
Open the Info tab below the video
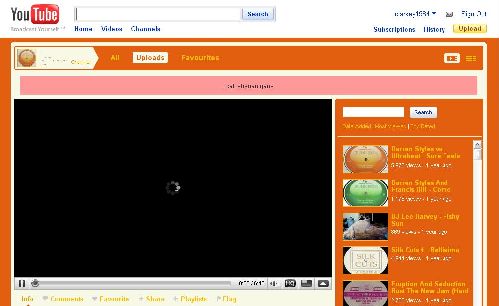[27, 299]
